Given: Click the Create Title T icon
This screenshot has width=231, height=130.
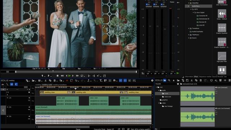Looking at the screenshot, I should (x=101, y=81).
